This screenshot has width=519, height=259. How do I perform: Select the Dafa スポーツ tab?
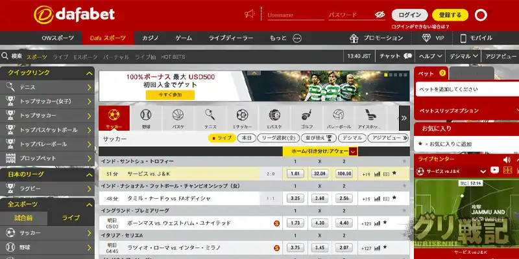[x=108, y=38]
